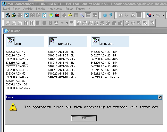
Task: Select part 548221 ADN-100- -EL-
Action: pyautogui.click(x=62, y=77)
